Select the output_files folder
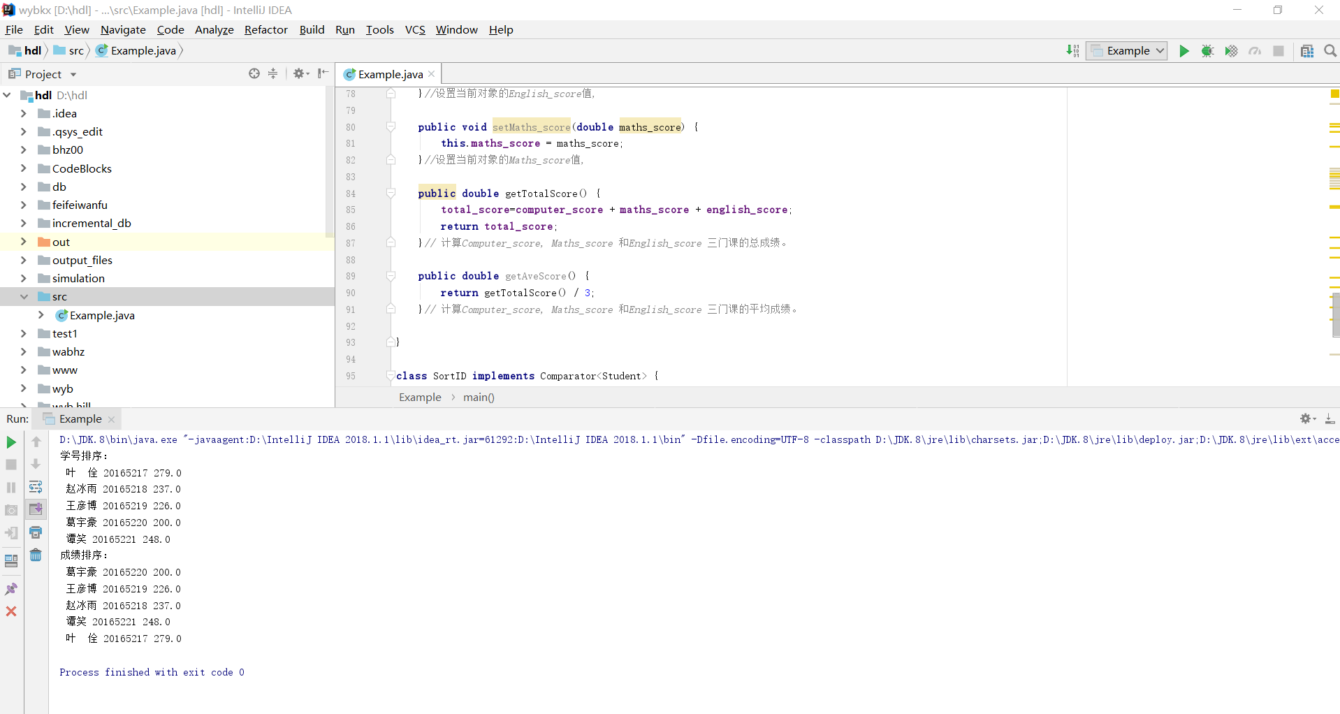Image resolution: width=1340 pixels, height=714 pixels. [x=82, y=260]
